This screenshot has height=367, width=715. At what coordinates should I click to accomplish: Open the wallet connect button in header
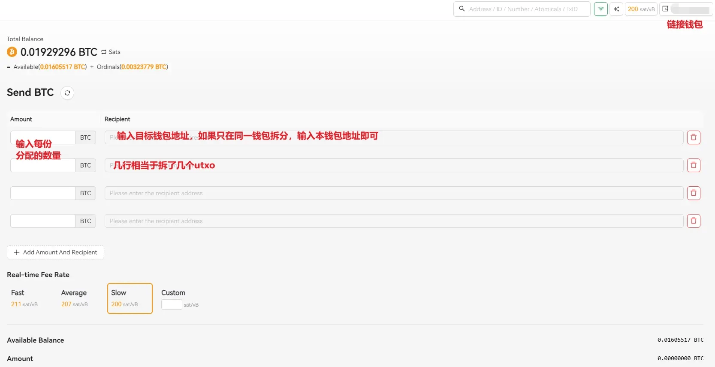(686, 9)
